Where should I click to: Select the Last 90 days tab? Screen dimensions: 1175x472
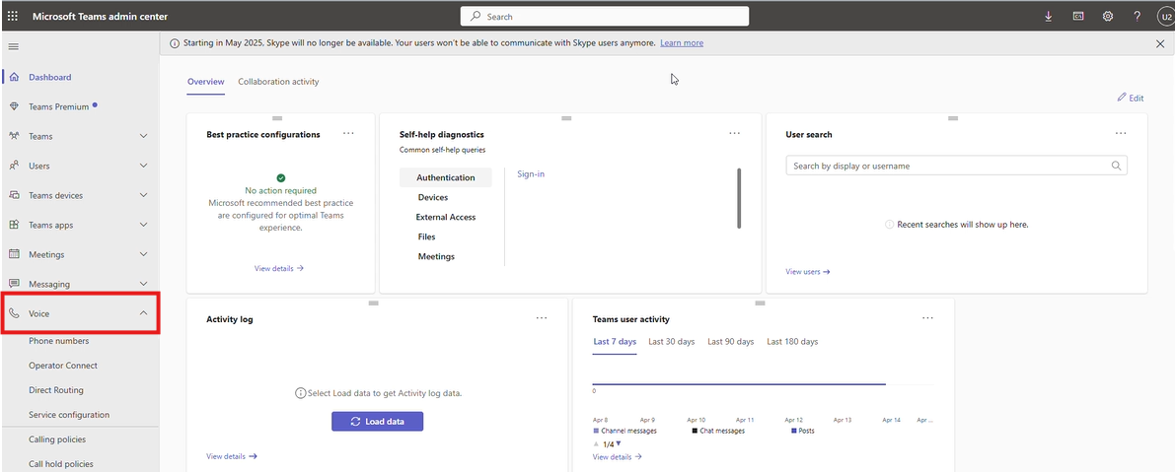[731, 342]
